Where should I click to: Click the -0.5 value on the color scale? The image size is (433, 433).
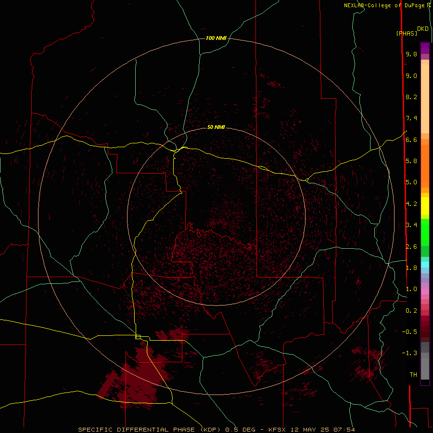[409, 332]
